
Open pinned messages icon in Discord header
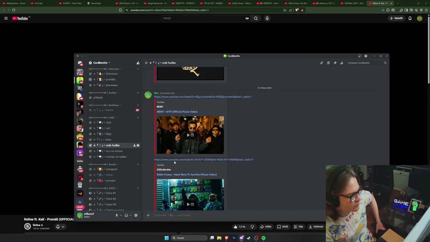point(335,63)
